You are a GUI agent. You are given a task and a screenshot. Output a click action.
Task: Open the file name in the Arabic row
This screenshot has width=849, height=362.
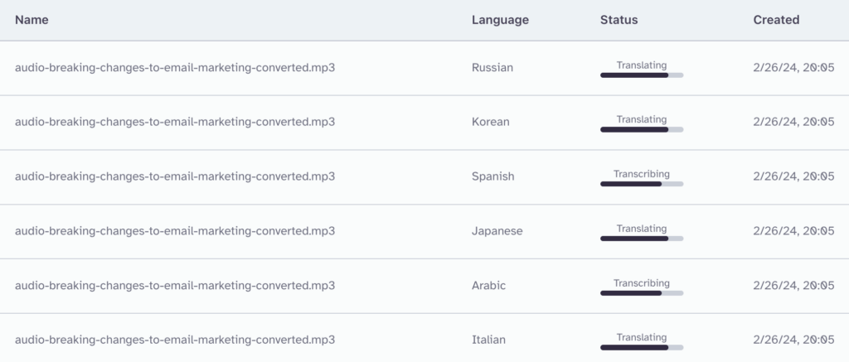[175, 286]
